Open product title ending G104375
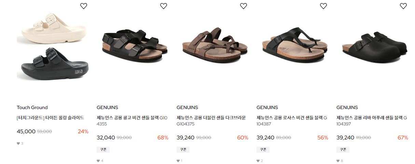 pyautogui.click(x=211, y=121)
